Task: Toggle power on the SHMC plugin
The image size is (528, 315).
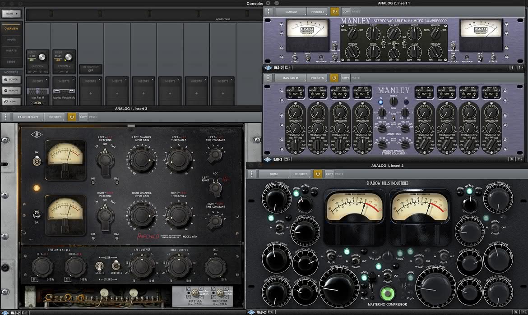Action: [x=318, y=174]
